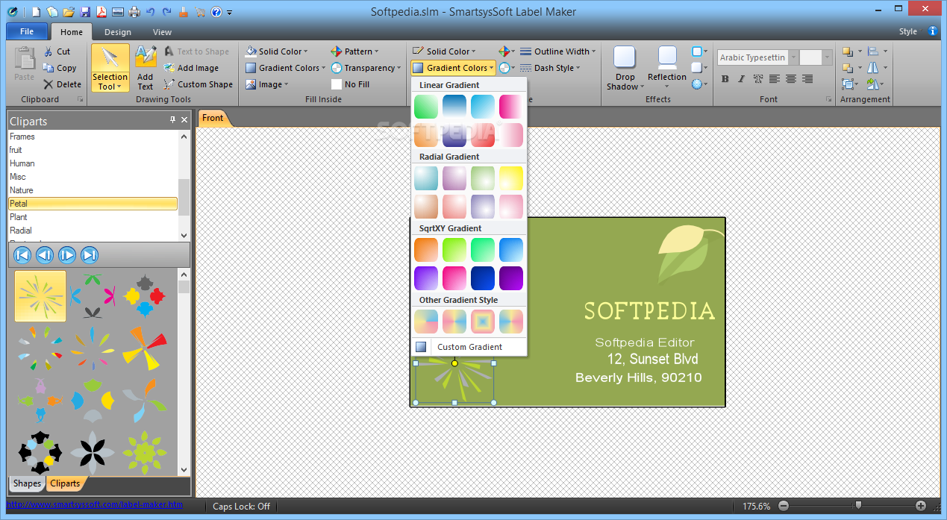Select Nature category in Cliparts list
This screenshot has height=520, width=947.
[93, 190]
